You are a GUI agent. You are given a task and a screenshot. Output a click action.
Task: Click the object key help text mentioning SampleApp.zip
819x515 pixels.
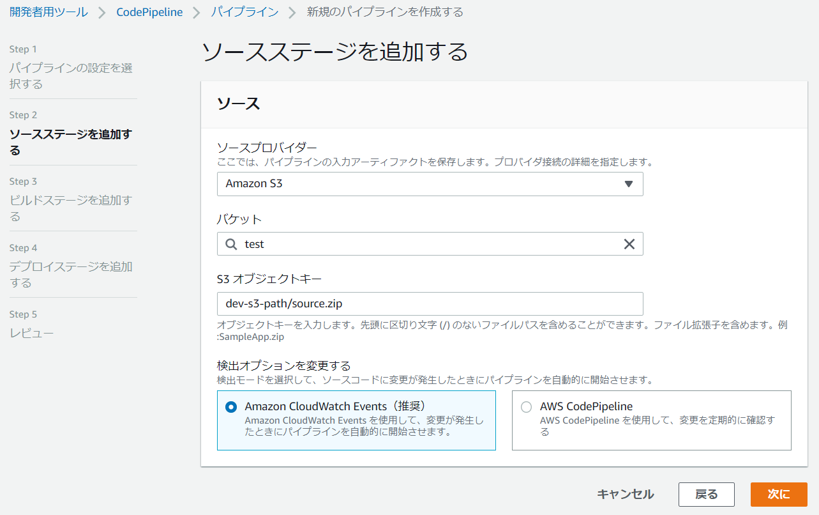[x=502, y=331]
